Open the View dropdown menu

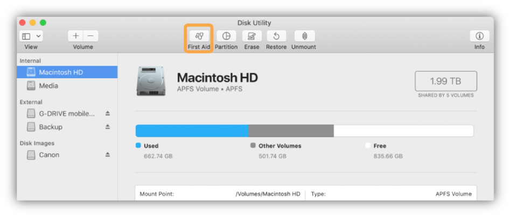coord(31,36)
